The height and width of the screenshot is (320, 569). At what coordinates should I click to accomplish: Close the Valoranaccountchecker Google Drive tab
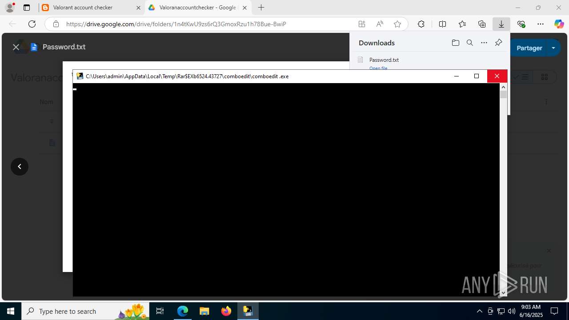tap(244, 8)
